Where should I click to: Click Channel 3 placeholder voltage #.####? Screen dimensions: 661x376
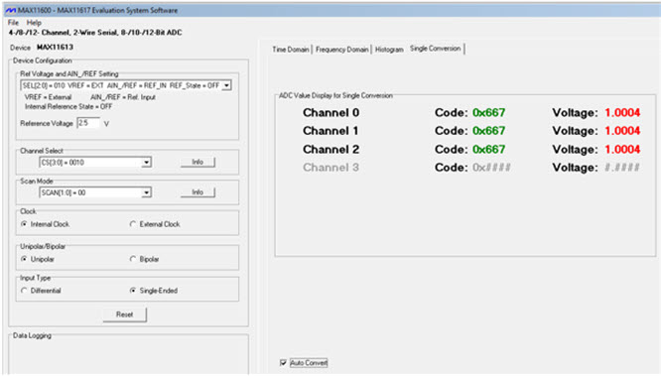pos(622,168)
